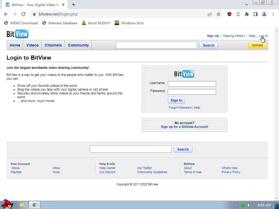Open the Extensions puzzle piece menu
Image resolution: width=279 pixels, height=209 pixels.
247,14
